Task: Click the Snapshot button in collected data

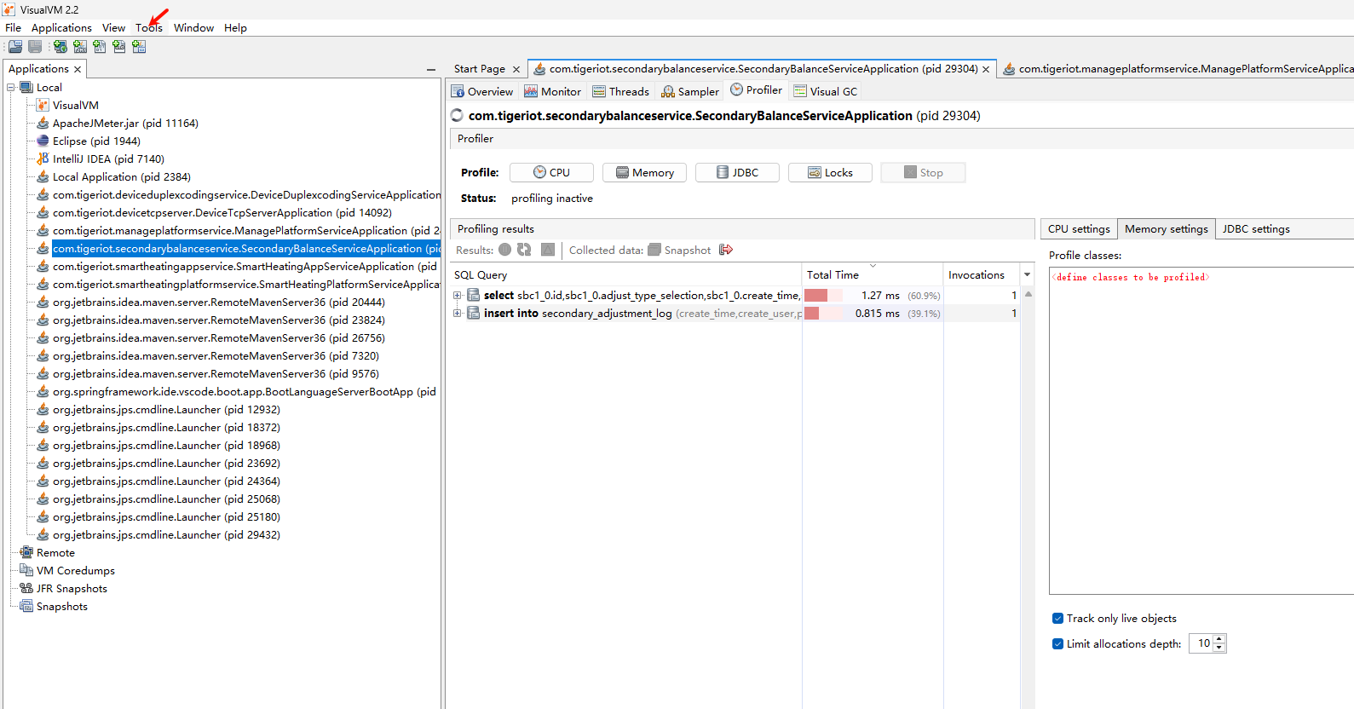Action: (x=679, y=250)
